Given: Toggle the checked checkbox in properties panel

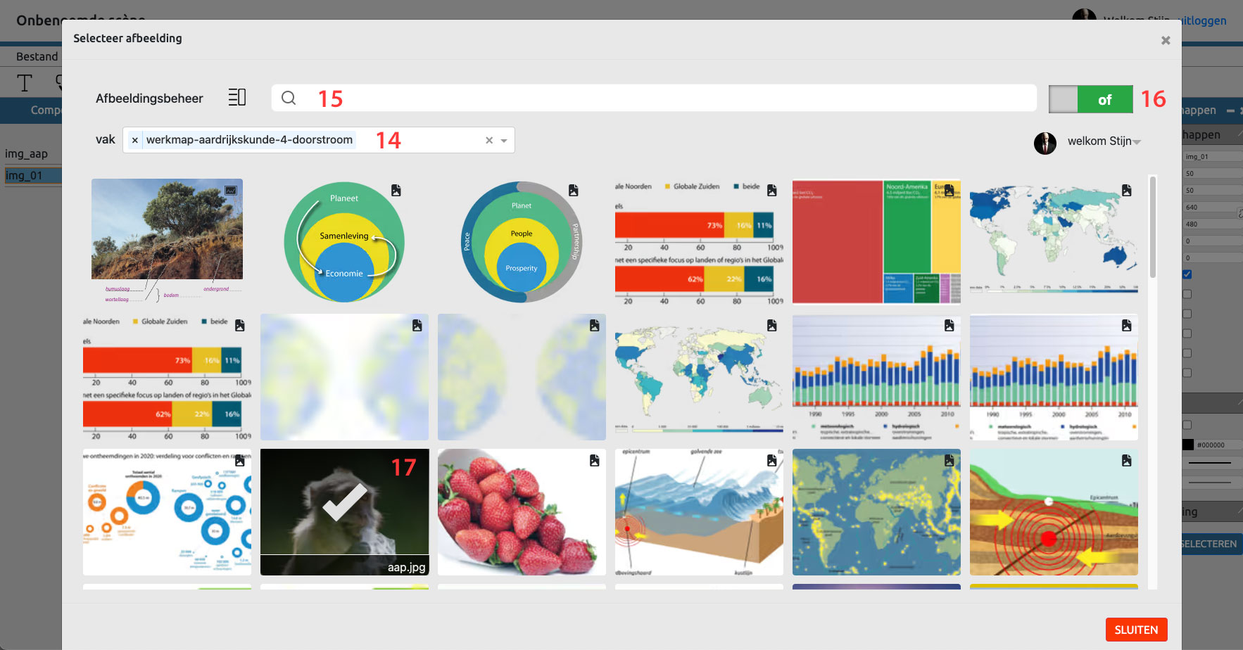Looking at the screenshot, I should tap(1187, 274).
